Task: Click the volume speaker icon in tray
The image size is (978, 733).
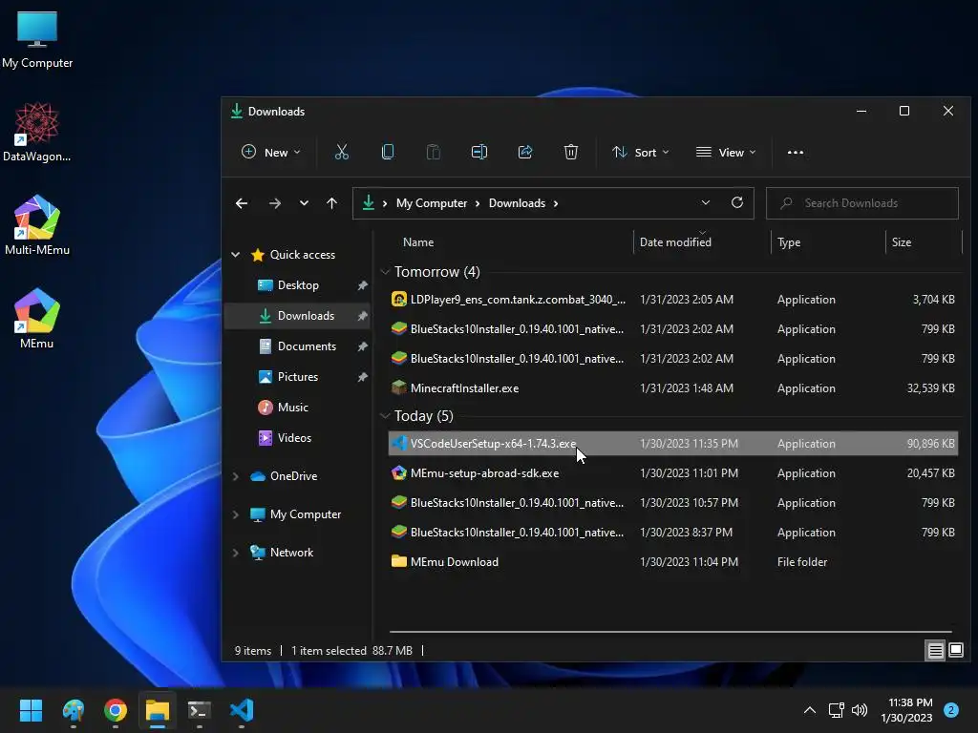Action: click(860, 710)
